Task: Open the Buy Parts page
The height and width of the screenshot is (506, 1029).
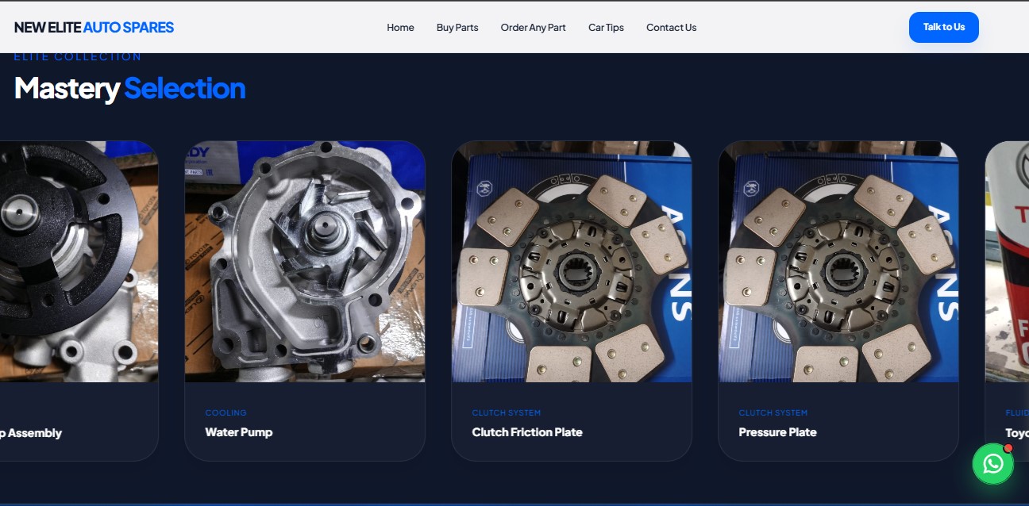Action: pyautogui.click(x=457, y=27)
